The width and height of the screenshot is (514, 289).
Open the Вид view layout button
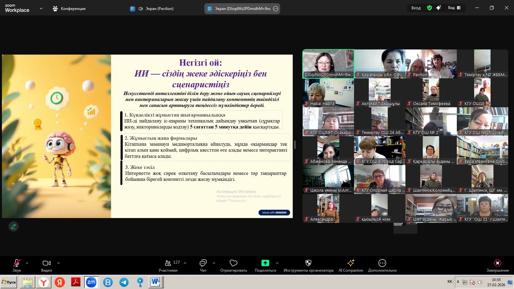[x=454, y=8]
